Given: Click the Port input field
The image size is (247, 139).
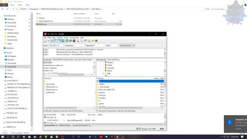Looking at the screenshot, I should coord(114,46).
